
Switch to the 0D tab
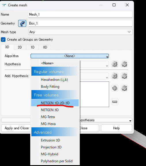point(45,47)
